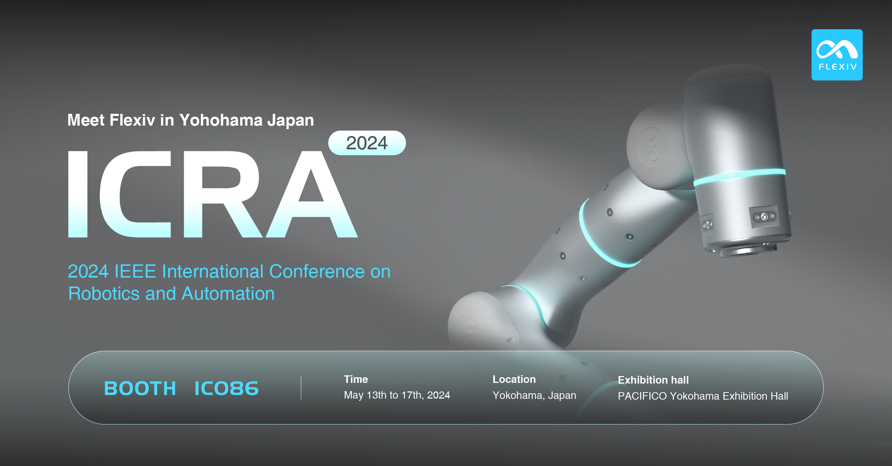Click the BOOTH IC086 label
Screen dimensions: 892x466
[180, 389]
